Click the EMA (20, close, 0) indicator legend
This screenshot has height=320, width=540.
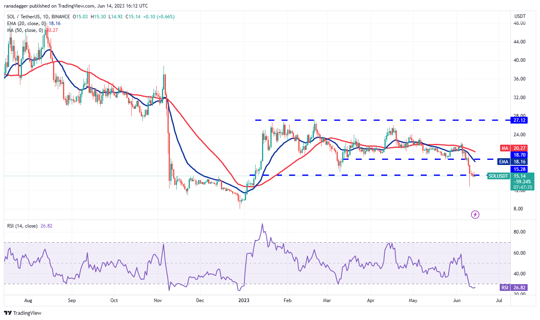pyautogui.click(x=28, y=24)
